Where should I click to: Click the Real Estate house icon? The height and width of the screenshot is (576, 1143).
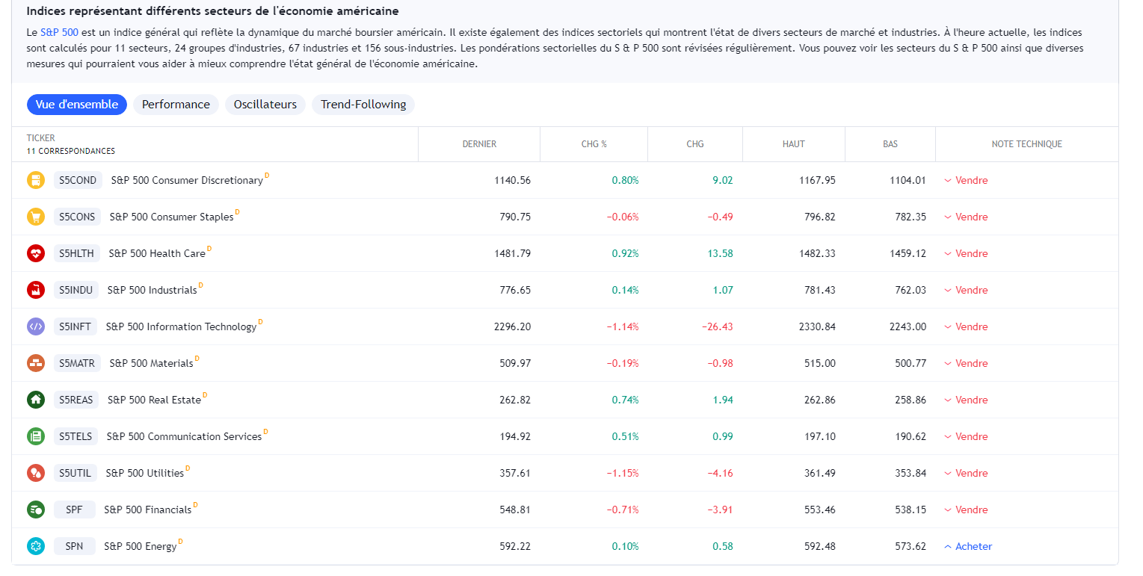(x=36, y=400)
